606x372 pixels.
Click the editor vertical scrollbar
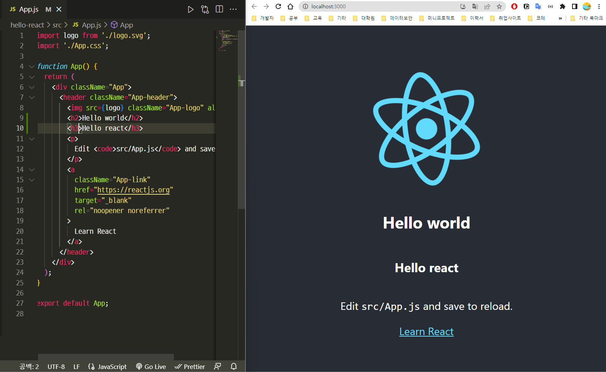(x=242, y=120)
